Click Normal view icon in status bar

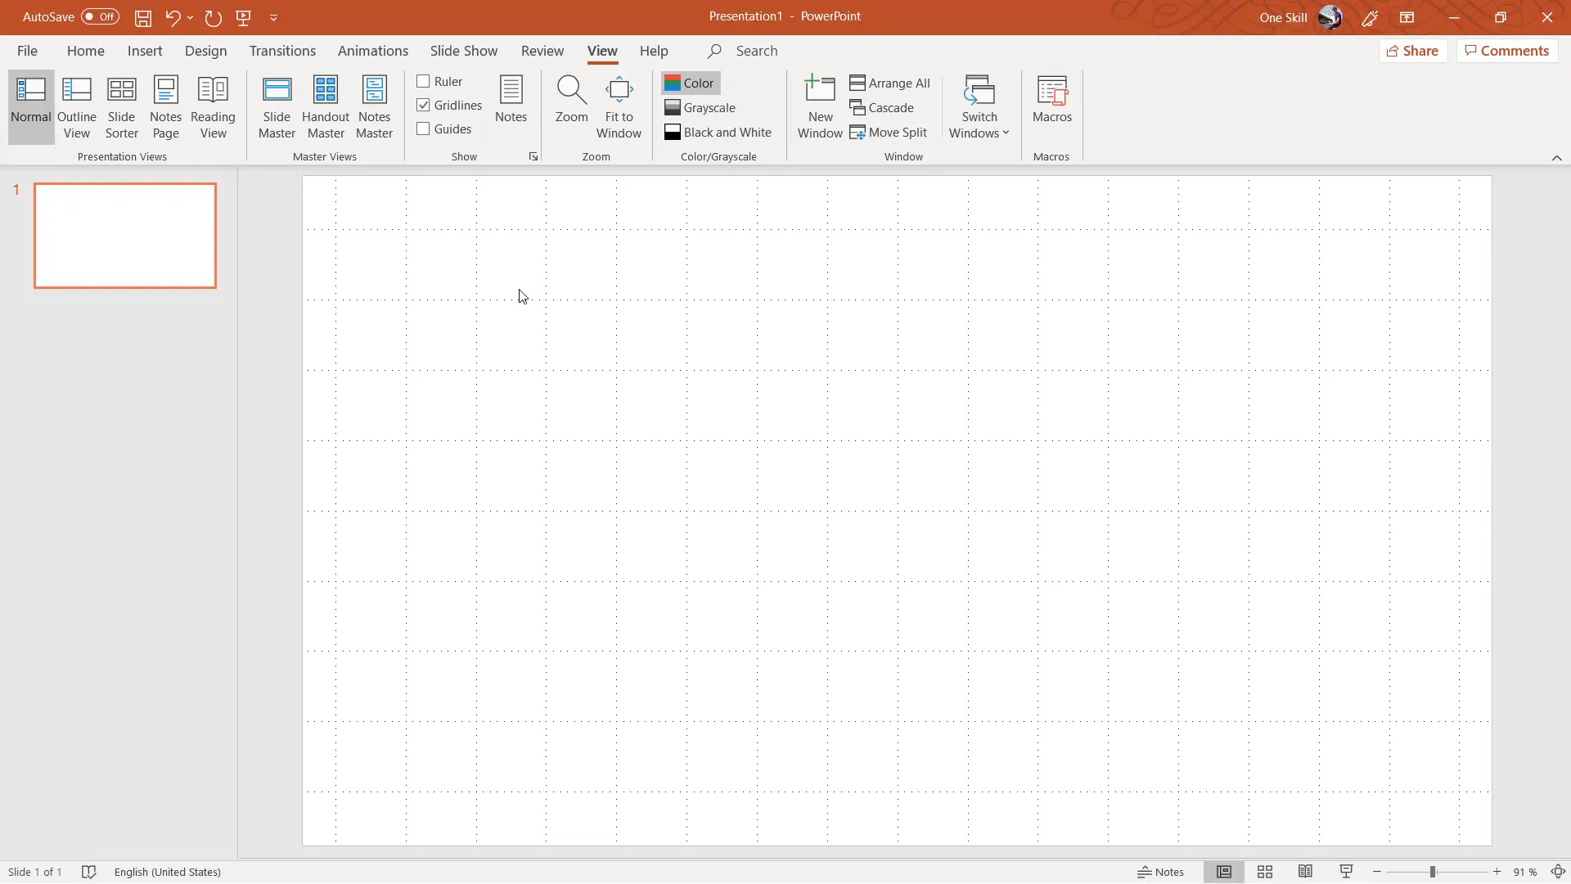point(1224,872)
